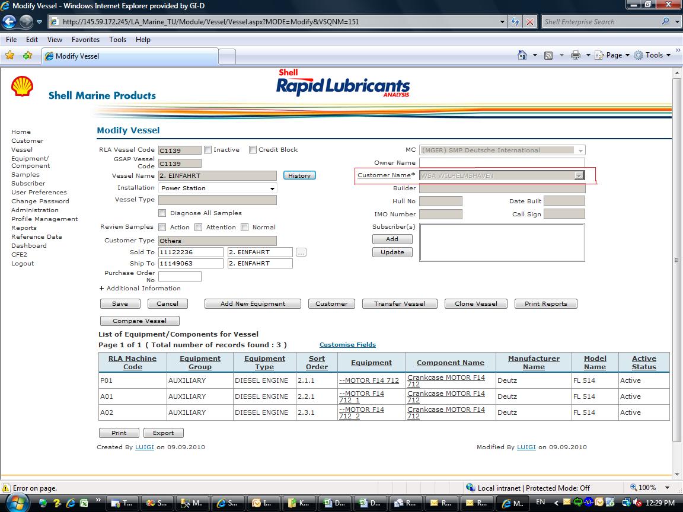683x512 pixels.
Task: Click the Transfer Vessel button
Action: pos(400,304)
